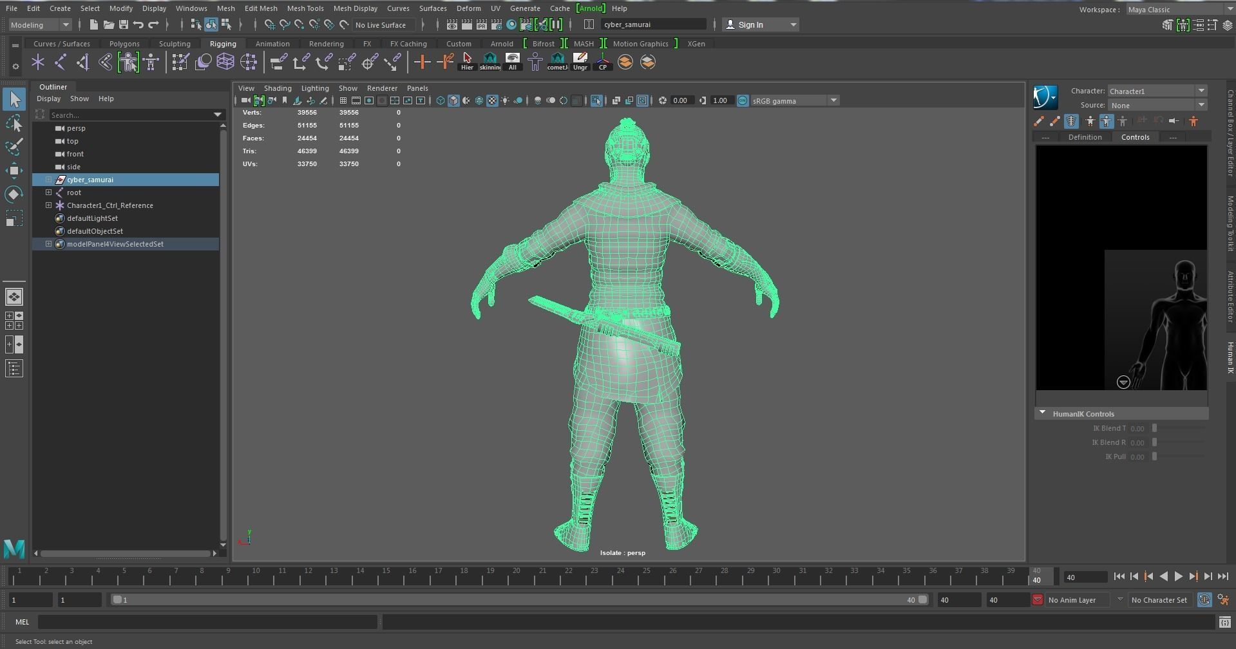Click the Mirror Joint shelf icon
1236x649 pixels.
[x=83, y=62]
